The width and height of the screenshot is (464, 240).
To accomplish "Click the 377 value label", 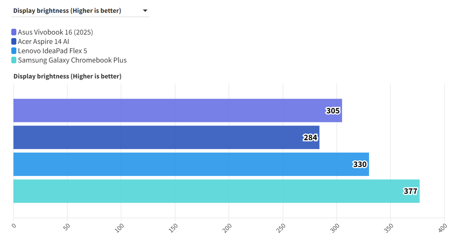I will tap(410, 191).
